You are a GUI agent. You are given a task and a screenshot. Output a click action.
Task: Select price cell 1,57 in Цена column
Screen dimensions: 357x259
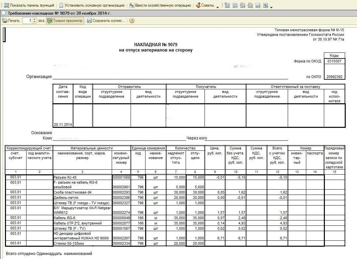(215, 210)
